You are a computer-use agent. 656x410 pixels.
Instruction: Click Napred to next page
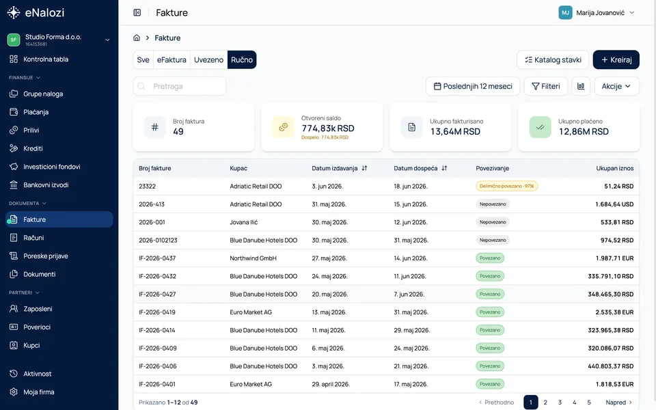[x=619, y=402]
